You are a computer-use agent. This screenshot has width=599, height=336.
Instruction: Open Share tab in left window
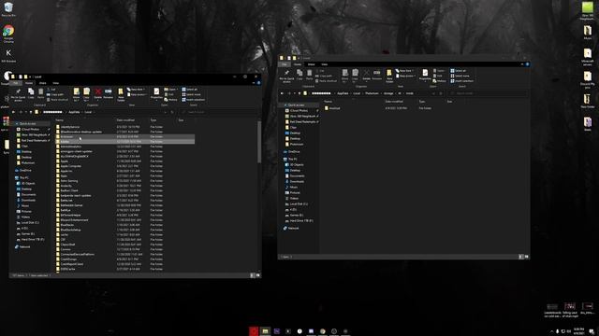point(43,83)
